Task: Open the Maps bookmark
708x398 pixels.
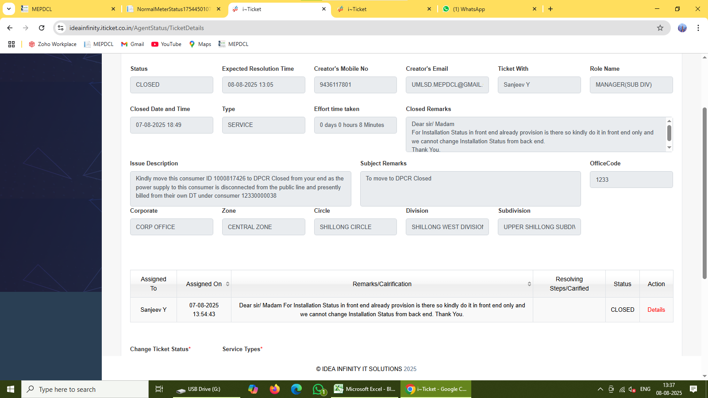Action: click(200, 44)
